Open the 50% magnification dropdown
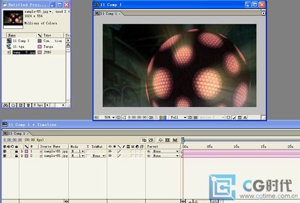300x203 pixels. click(109, 117)
